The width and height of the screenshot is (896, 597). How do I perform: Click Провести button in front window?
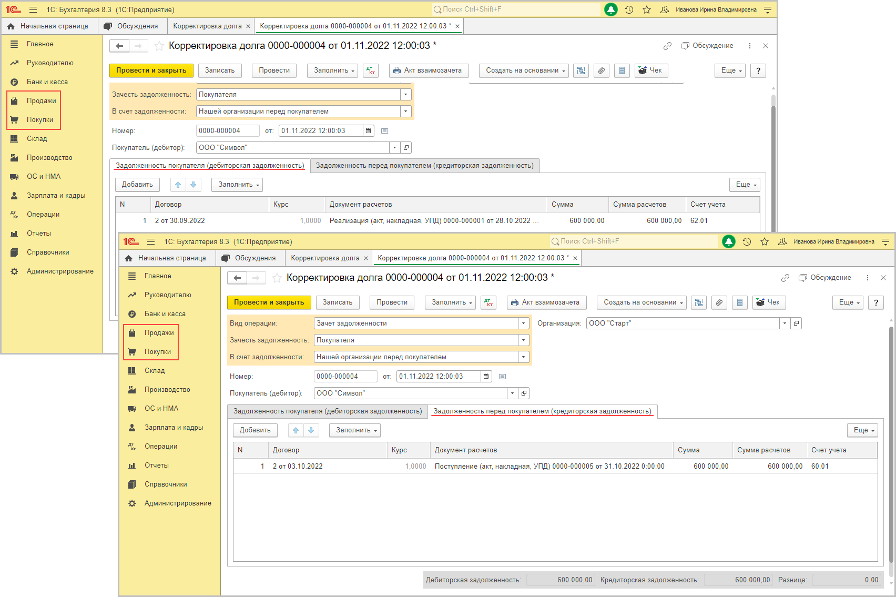[x=392, y=302]
